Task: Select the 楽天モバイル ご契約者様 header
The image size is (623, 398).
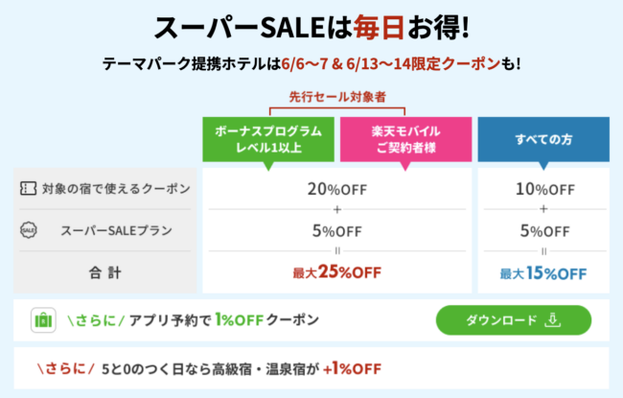Action: [x=405, y=140]
